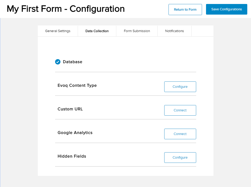Click the gray area beneath the settings panel
This screenshot has width=251, height=187.
(125, 181)
